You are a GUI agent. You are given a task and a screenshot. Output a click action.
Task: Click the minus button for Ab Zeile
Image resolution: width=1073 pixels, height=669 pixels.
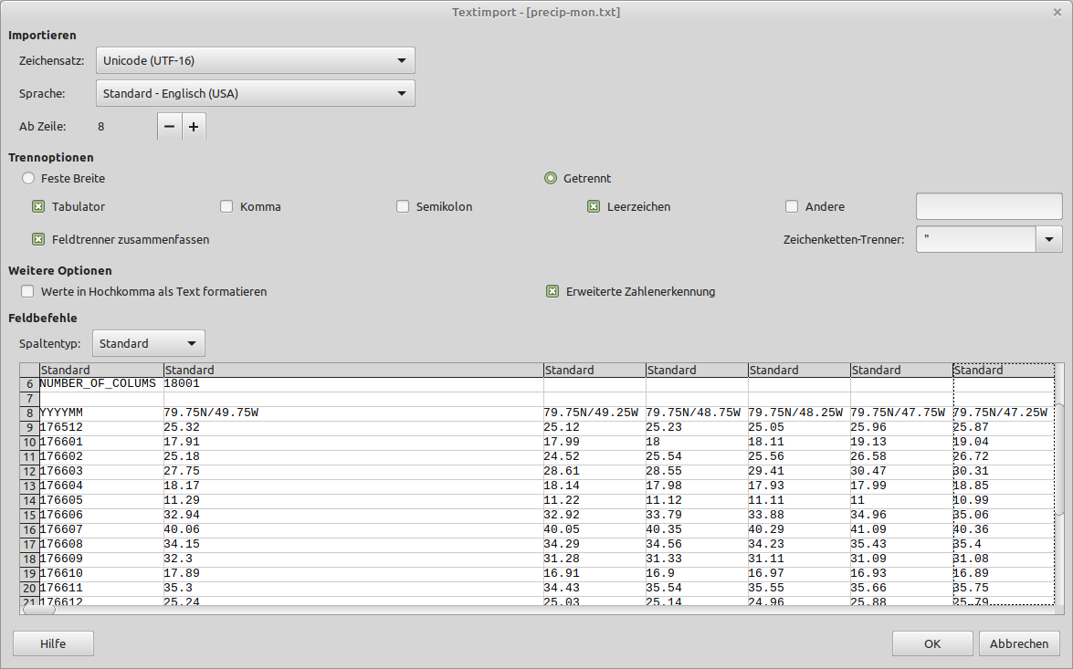pos(170,127)
